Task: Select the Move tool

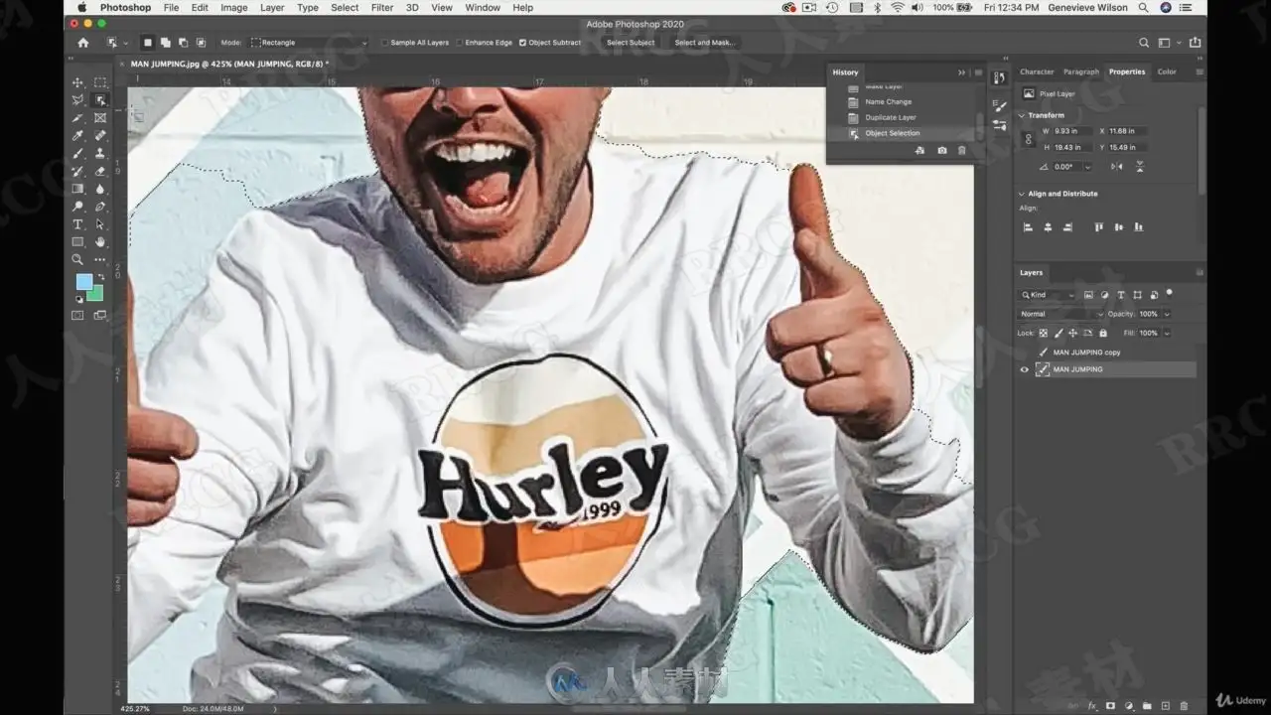Action: click(x=78, y=82)
